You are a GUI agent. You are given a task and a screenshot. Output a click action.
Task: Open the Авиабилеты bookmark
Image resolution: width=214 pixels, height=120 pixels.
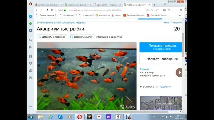[x=103, y=15]
